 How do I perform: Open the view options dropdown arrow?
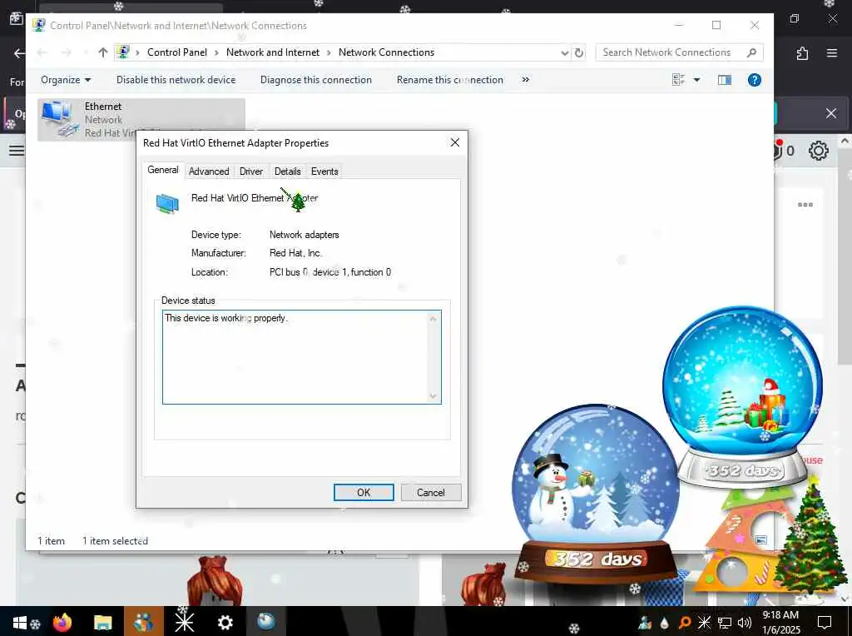[x=696, y=80]
